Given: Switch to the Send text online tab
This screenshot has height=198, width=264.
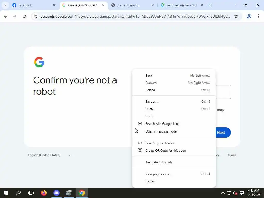Looking at the screenshot, I should (x=182, y=5).
